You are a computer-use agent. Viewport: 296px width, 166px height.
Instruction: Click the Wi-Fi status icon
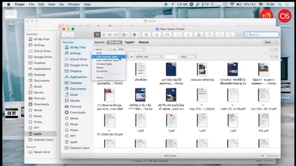pos(232,4)
